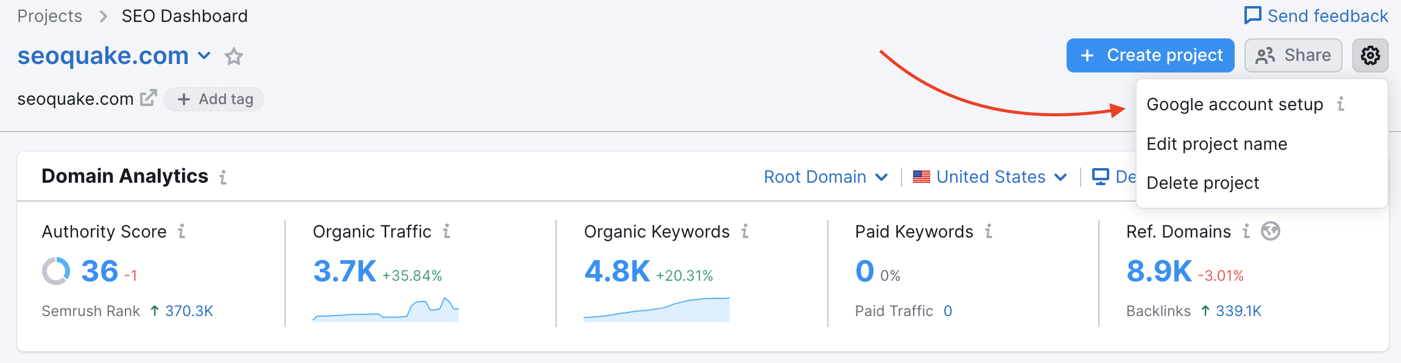
Task: Show Organic Keywords info tooltip
Action: 745,231
